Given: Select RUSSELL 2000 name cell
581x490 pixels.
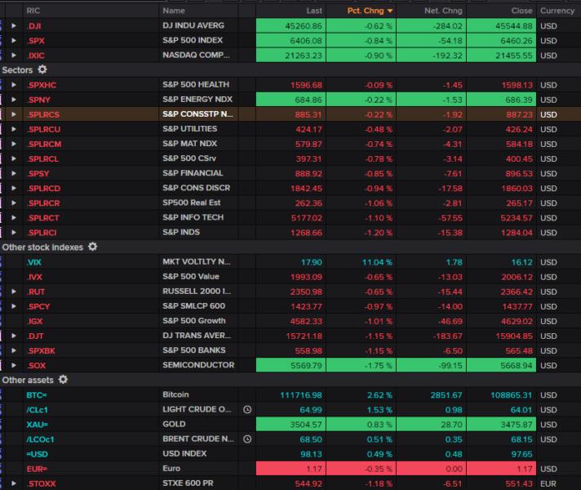Looking at the screenshot, I should point(197,292).
